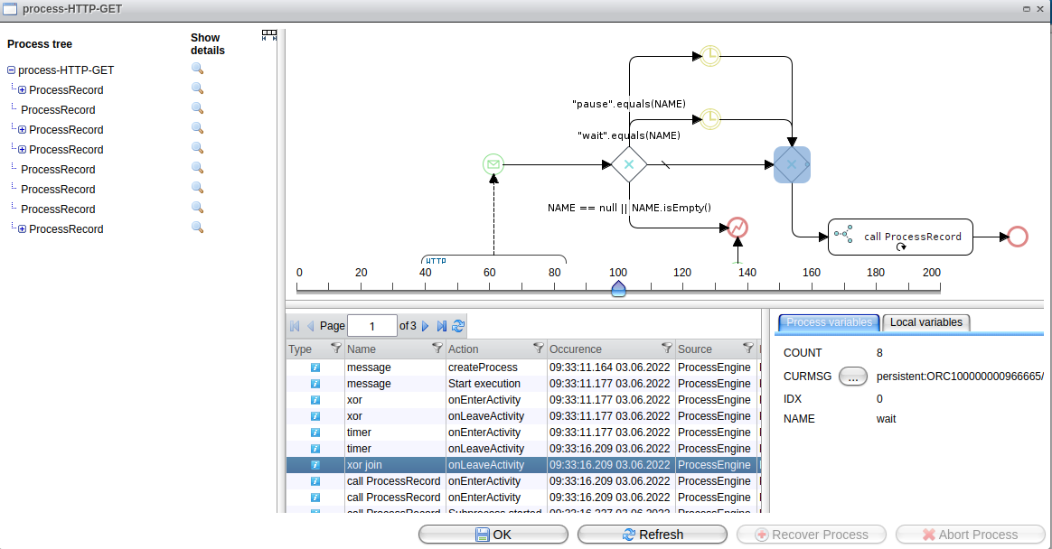Select the red error end event

tap(737, 228)
